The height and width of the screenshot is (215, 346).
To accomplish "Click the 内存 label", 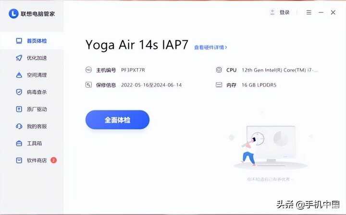I will pos(231,85).
